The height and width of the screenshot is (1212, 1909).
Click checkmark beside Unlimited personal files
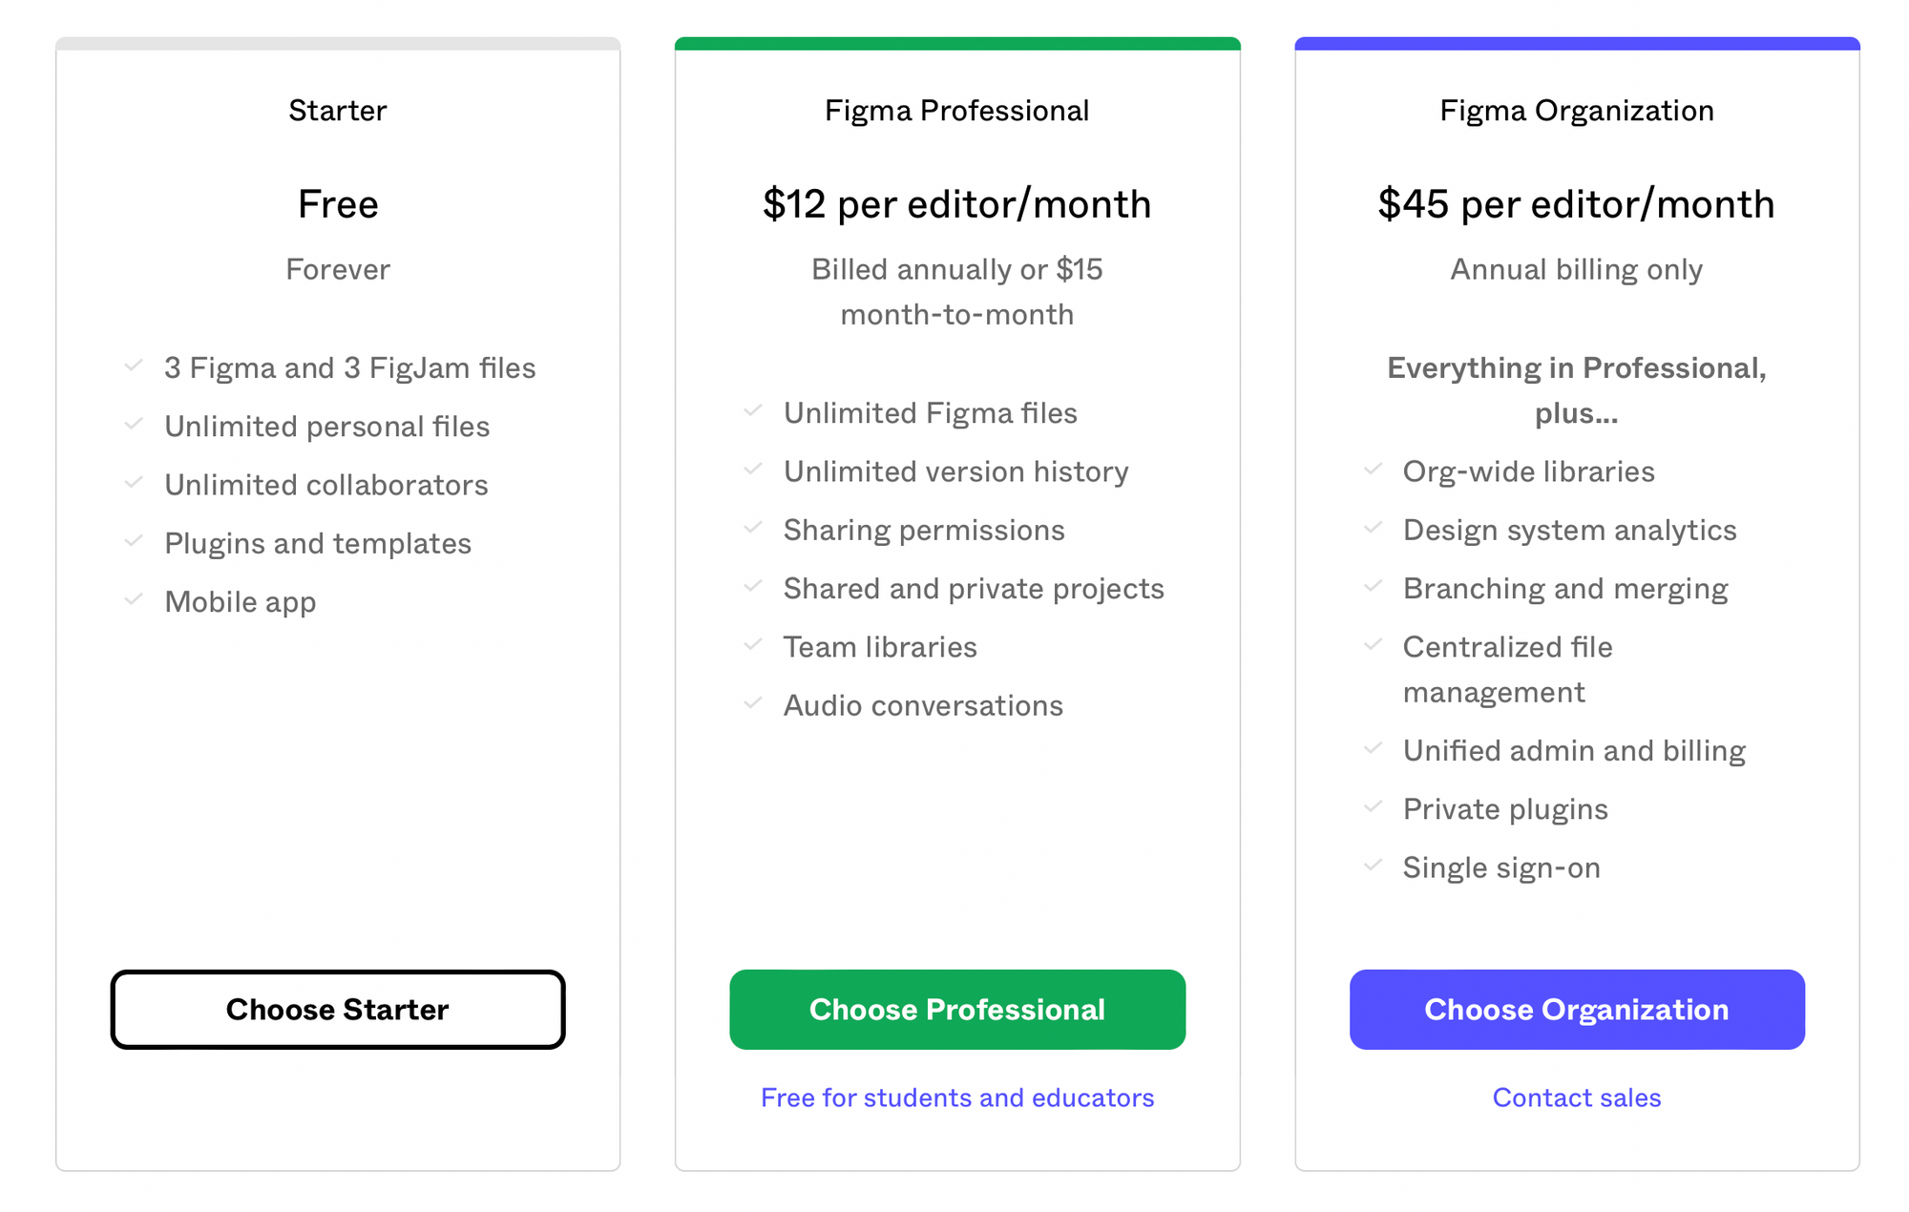click(134, 424)
